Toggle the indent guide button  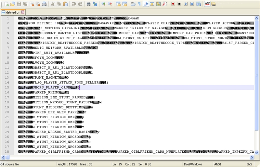click(x=146, y=4)
